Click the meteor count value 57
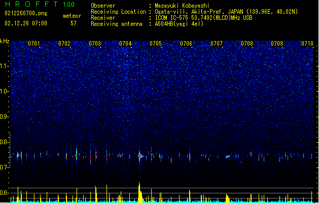319x203 pixels. [74, 23]
